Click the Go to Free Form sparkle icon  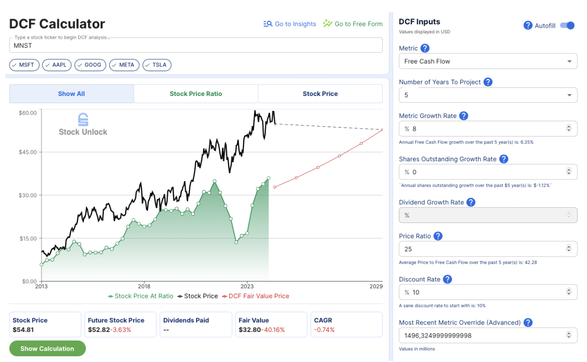(327, 23)
